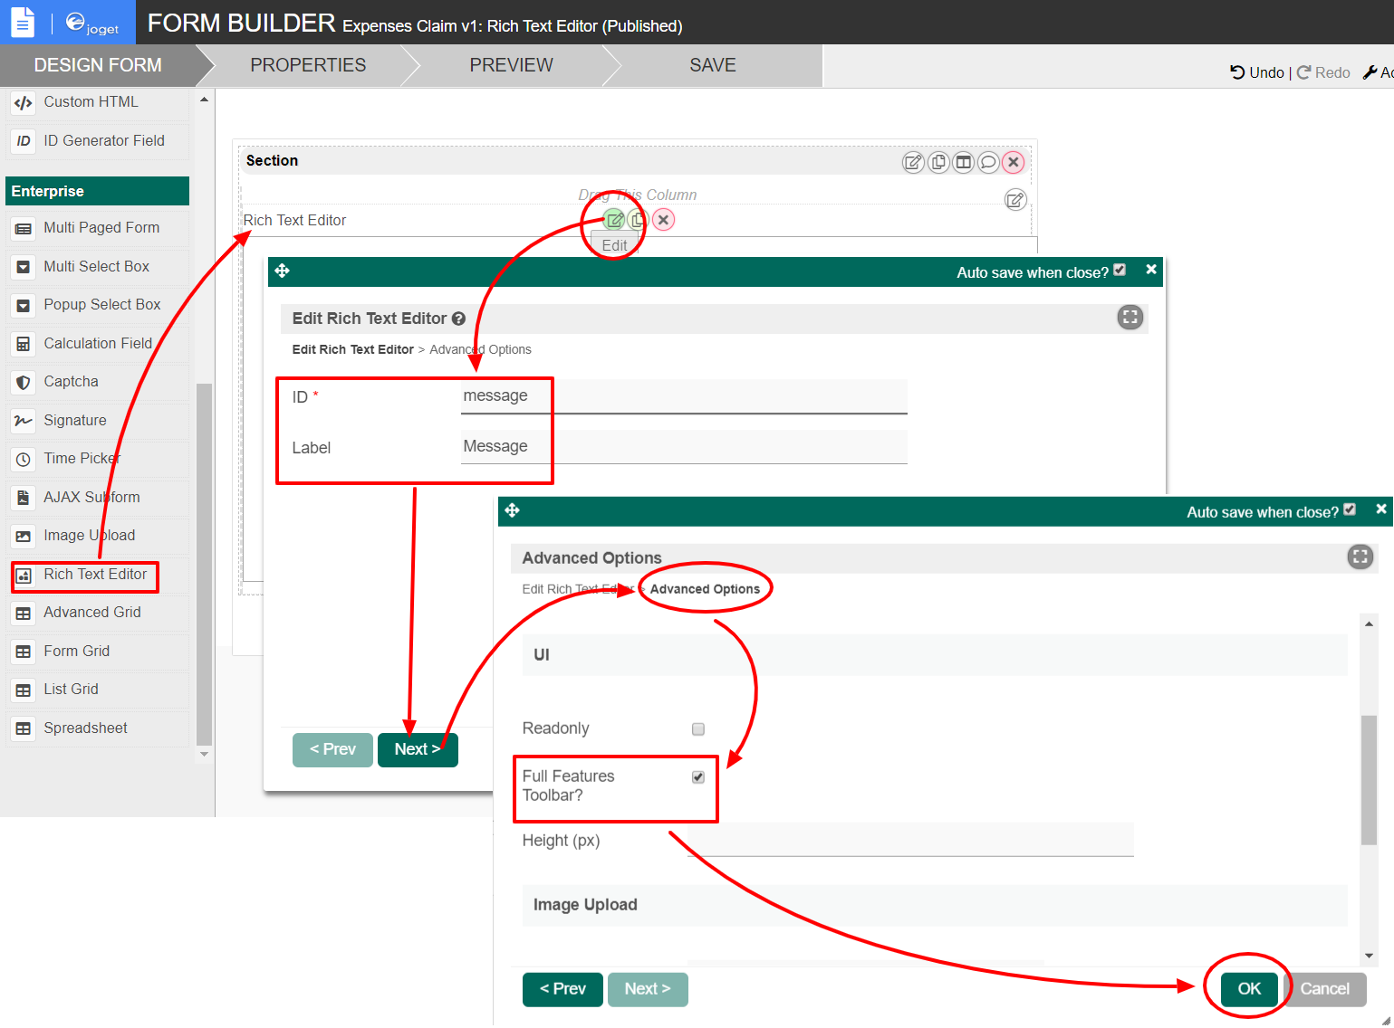Click the Height (px) input field

point(910,840)
